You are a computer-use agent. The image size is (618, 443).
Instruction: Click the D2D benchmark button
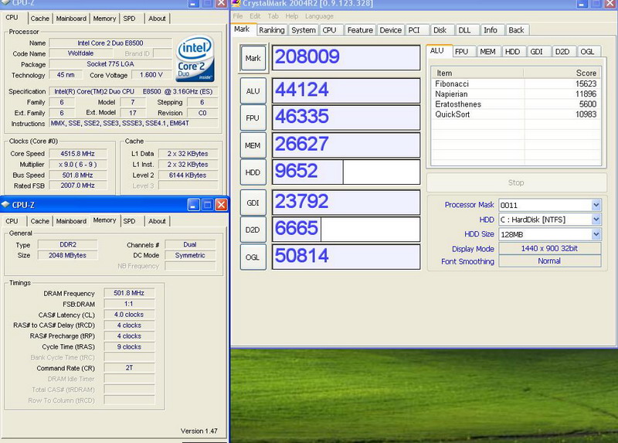[x=253, y=230]
